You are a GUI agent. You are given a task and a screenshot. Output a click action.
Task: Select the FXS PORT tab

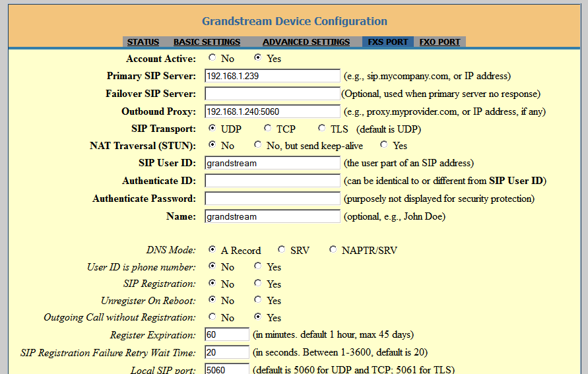388,42
